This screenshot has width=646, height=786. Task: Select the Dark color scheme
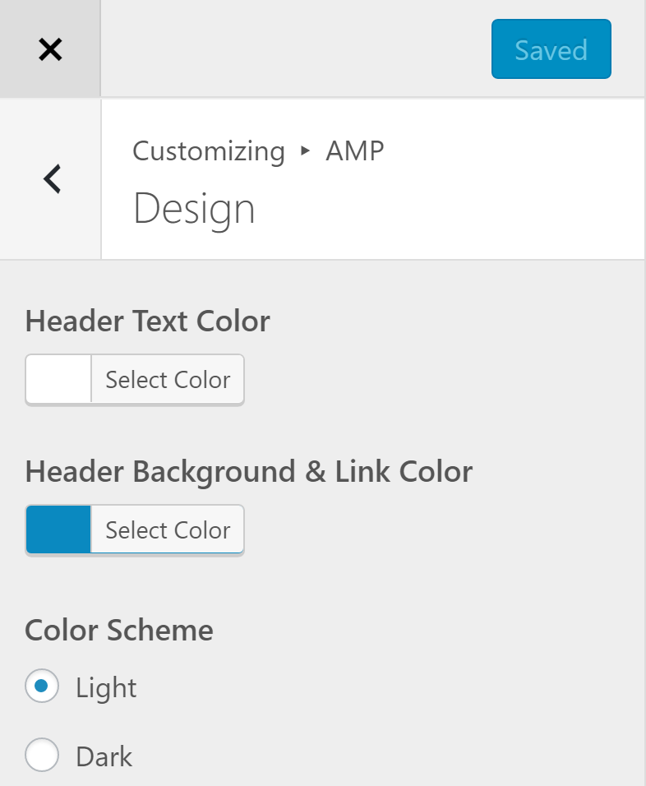[x=42, y=756]
